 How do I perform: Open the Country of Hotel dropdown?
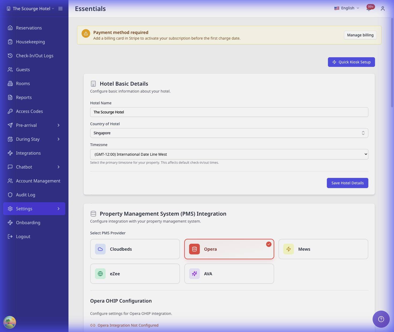point(229,133)
